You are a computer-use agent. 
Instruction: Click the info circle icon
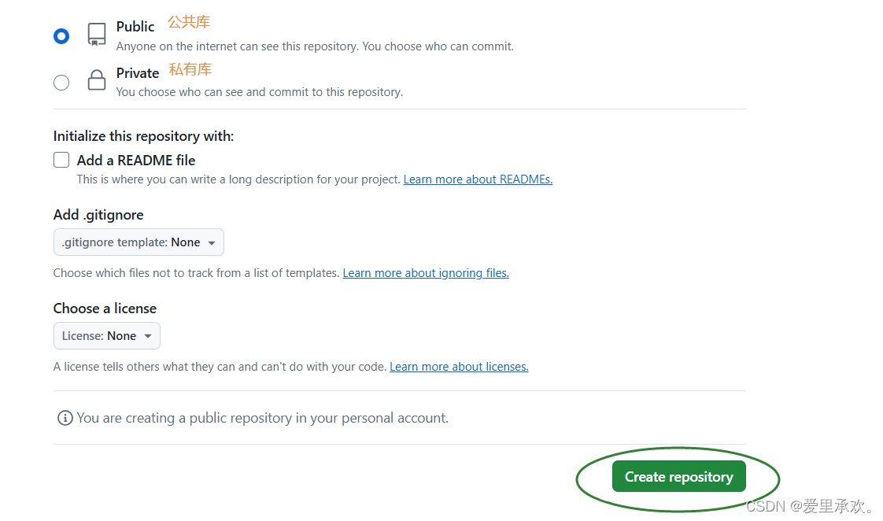(65, 418)
